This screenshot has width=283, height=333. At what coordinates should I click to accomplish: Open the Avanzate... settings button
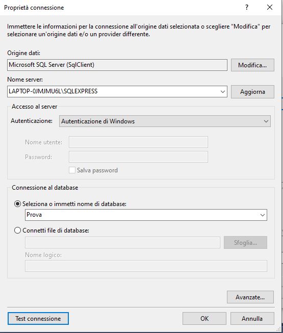pos(250,297)
